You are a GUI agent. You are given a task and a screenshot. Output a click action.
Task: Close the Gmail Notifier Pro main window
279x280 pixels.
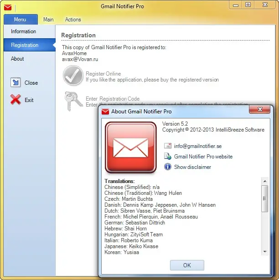(265, 5)
